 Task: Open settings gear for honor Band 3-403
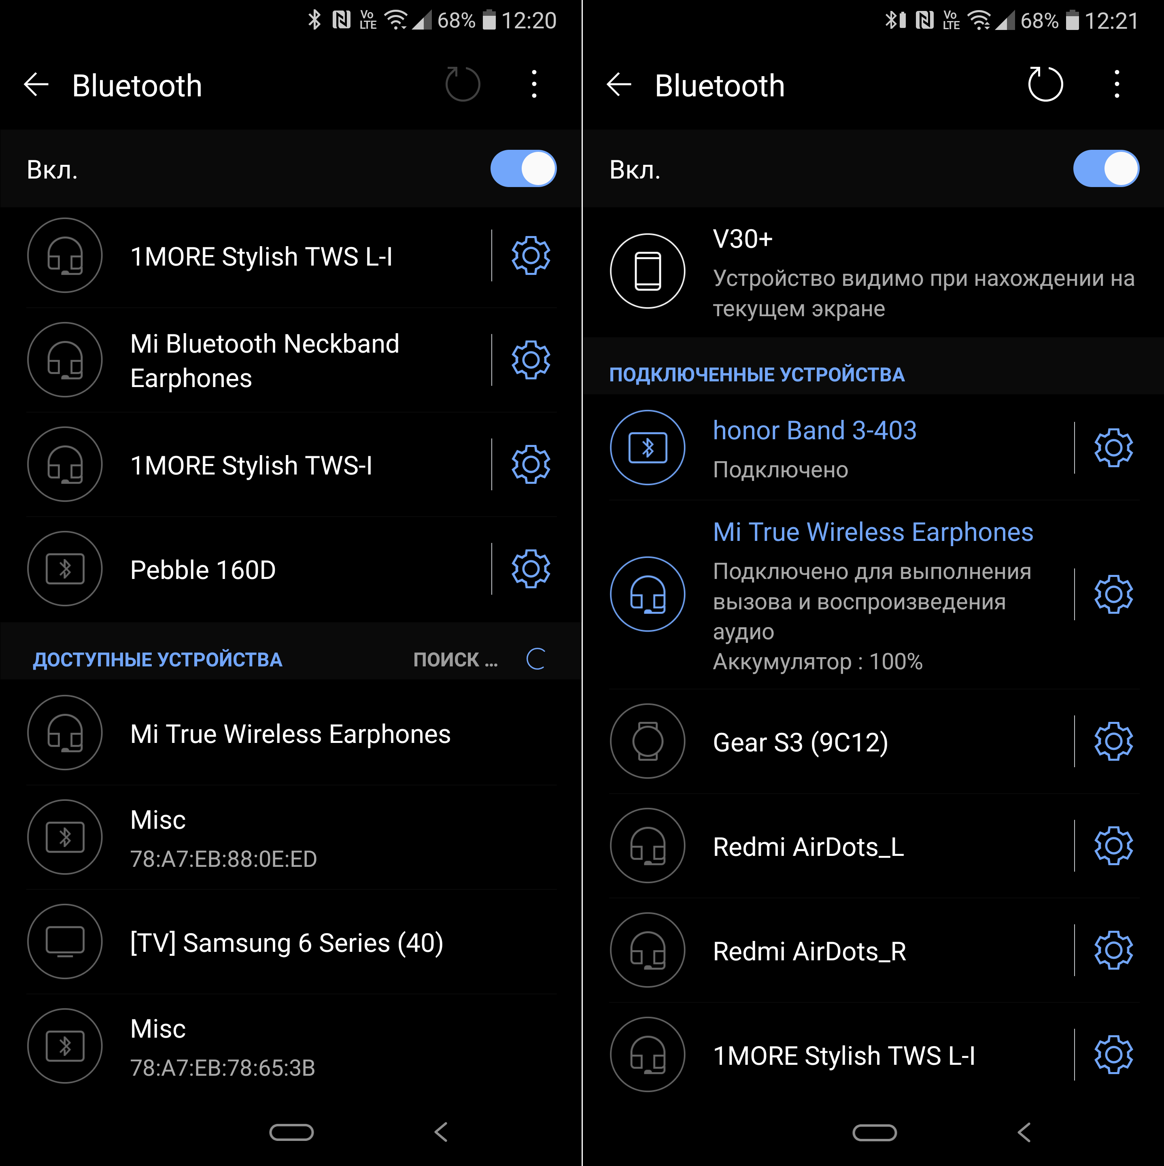(1113, 447)
